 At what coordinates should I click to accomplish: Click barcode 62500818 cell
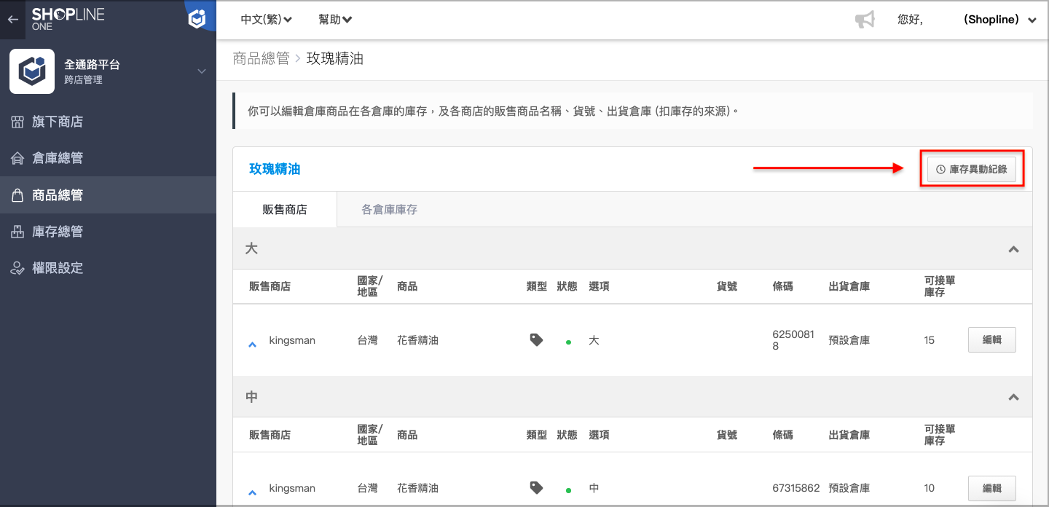pyautogui.click(x=793, y=340)
